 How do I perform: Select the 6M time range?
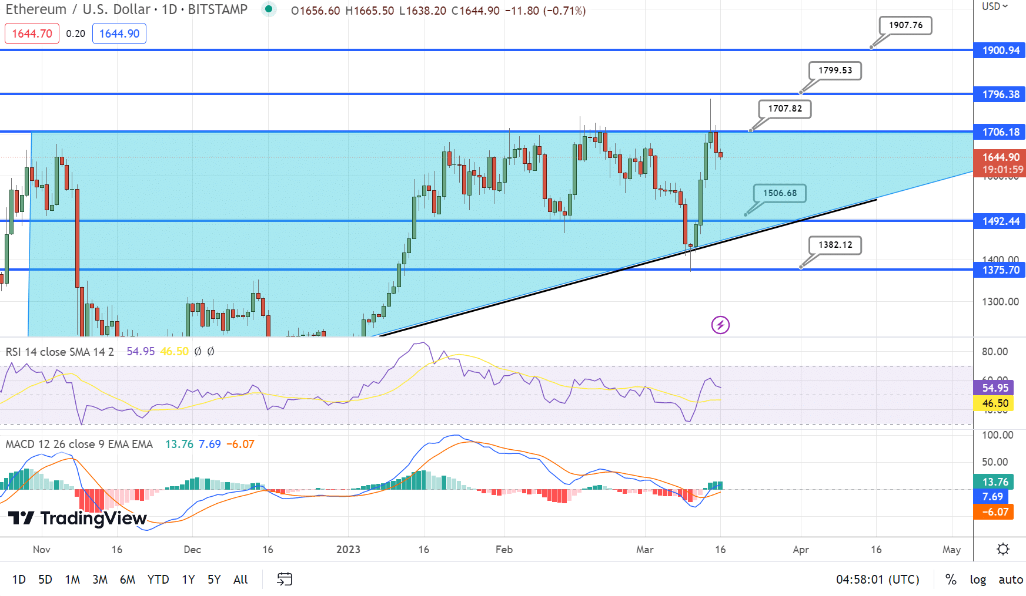[128, 580]
